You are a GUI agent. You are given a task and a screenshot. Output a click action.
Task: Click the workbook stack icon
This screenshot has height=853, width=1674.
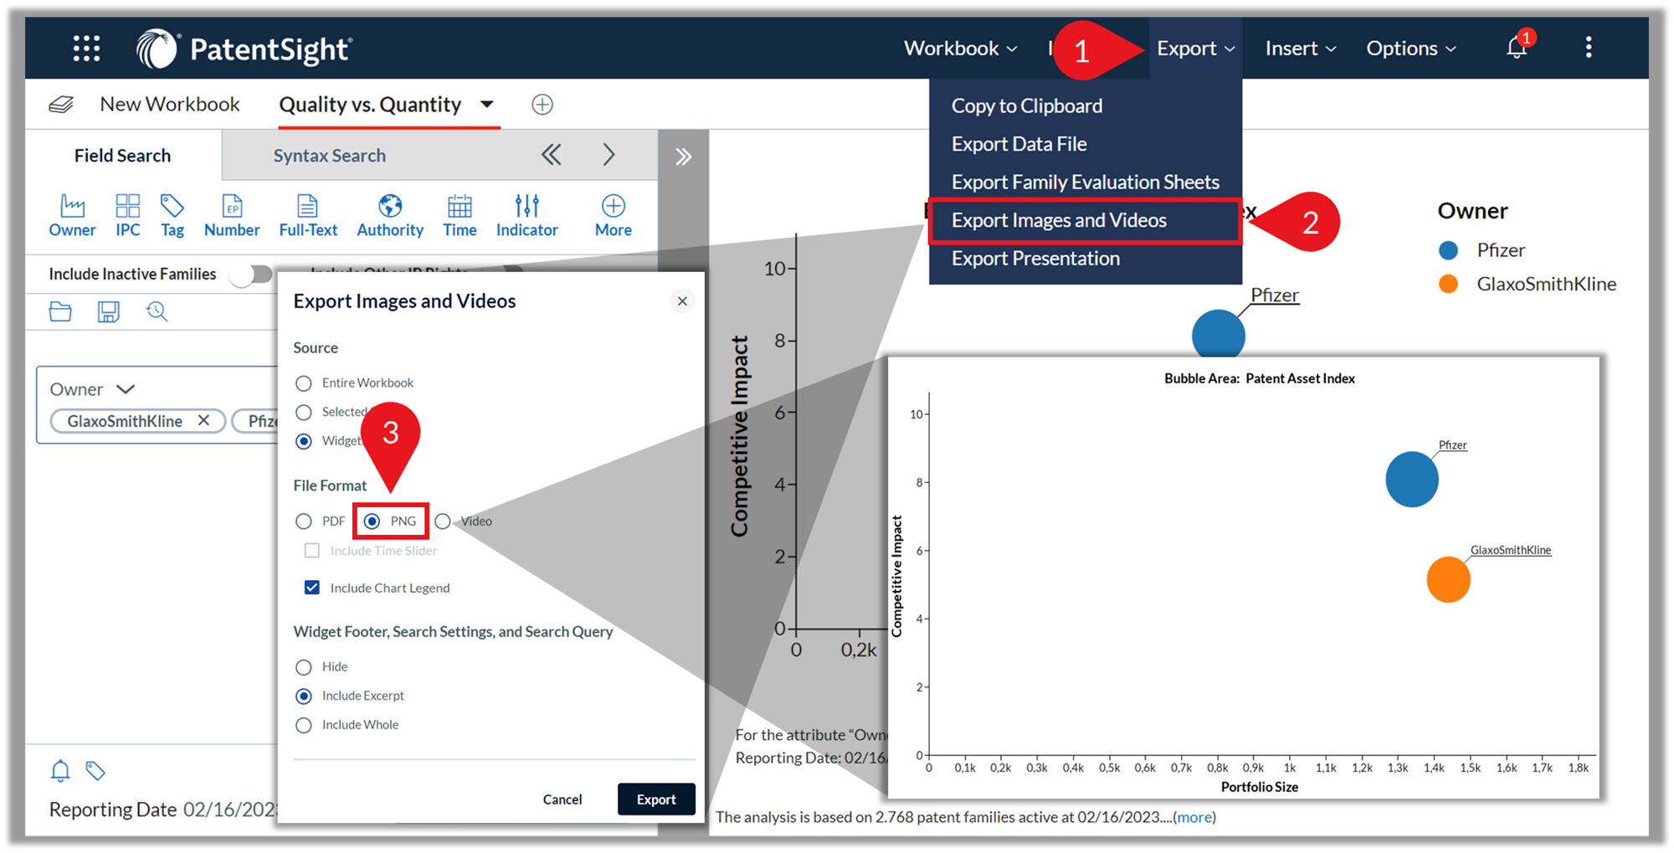(61, 105)
